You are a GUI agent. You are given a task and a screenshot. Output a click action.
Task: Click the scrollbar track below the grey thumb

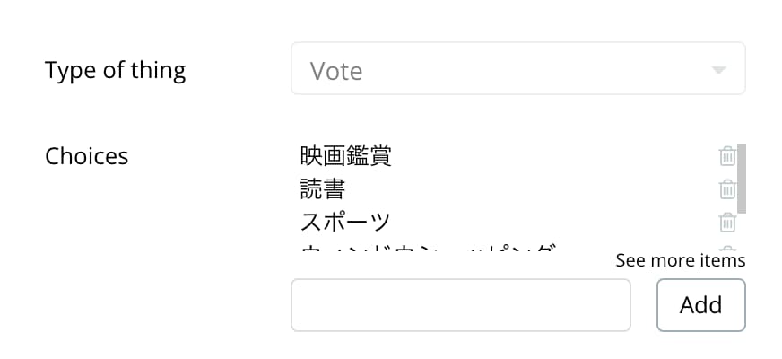(741, 232)
